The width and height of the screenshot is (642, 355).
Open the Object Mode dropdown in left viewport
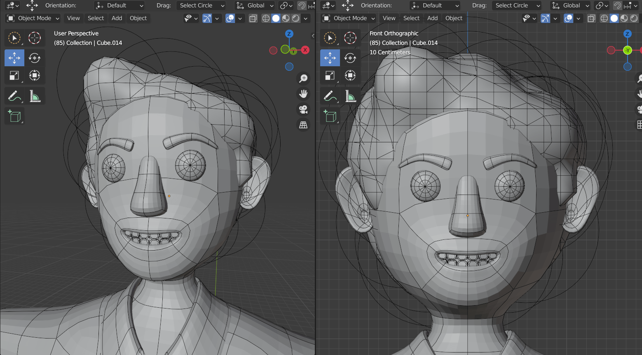[34, 18]
